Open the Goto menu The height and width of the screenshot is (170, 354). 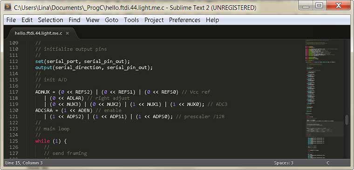[x=111, y=20]
